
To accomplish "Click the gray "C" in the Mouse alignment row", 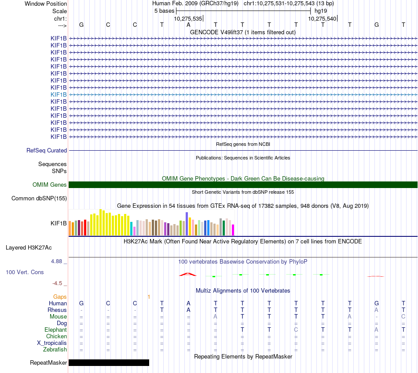I will pos(403,317).
